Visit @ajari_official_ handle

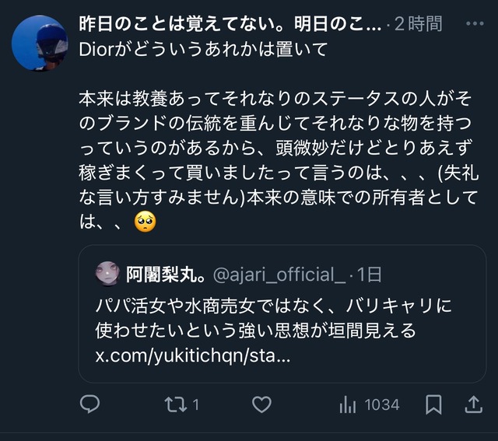279,274
